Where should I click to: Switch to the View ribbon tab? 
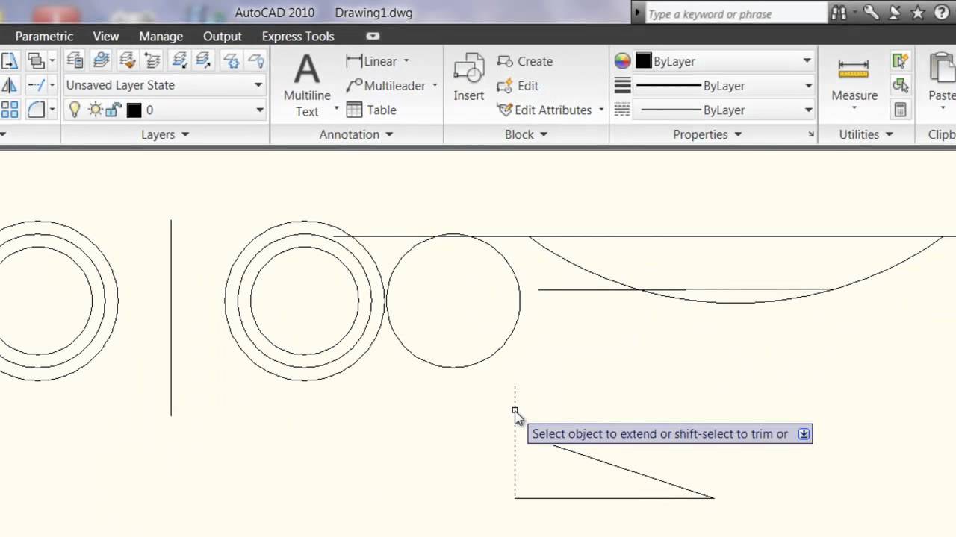[x=106, y=36]
